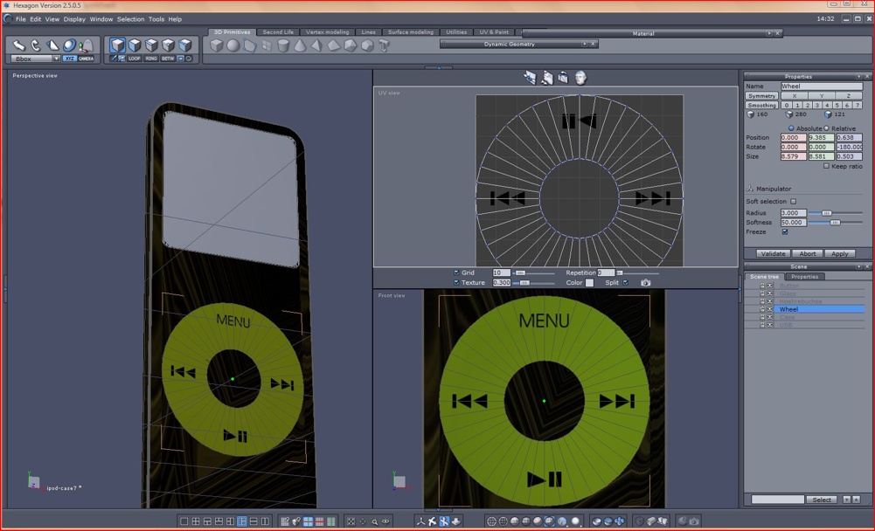
Task: Uncheck the Freeze checkbox
Action: [785, 232]
